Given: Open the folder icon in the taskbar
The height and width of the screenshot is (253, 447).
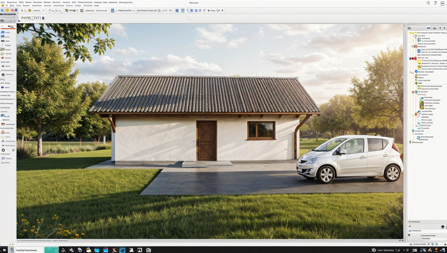Looking at the screenshot, I should [88, 250].
